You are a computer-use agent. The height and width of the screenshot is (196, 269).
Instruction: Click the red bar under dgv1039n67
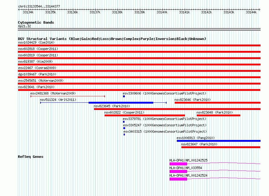click(139, 77)
